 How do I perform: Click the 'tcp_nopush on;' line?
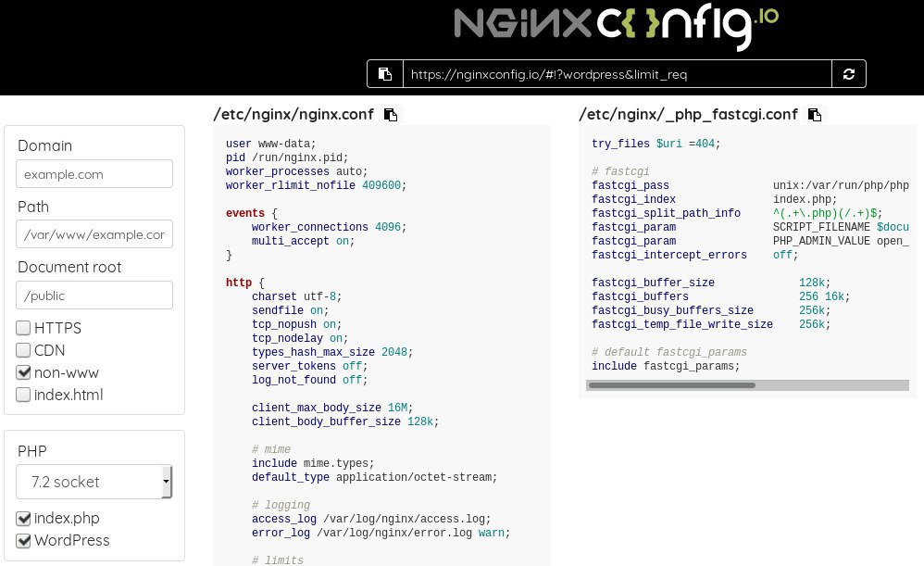(x=296, y=324)
